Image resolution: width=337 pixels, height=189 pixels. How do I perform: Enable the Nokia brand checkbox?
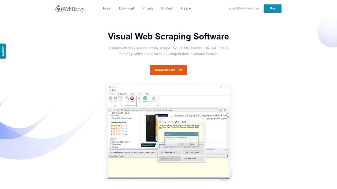tap(111, 147)
